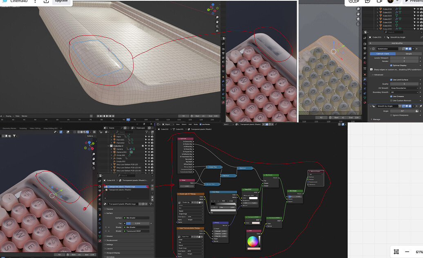Add a material slot with the plus icon
Screen dimensions: 423x258
pos(152,186)
